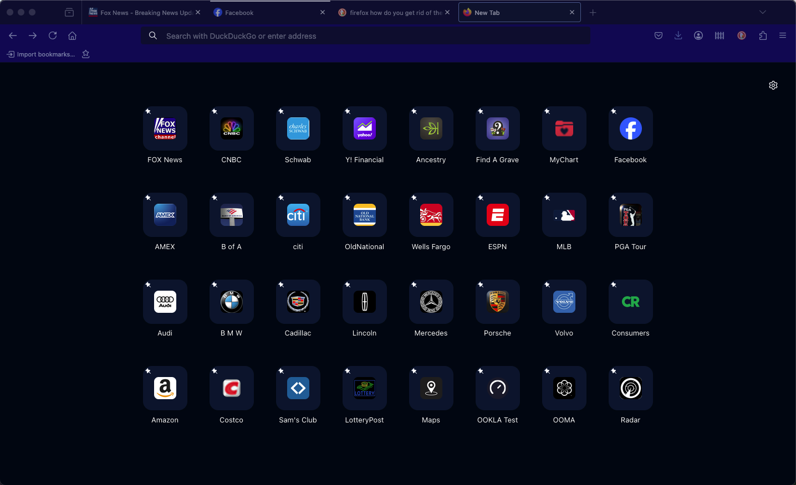Switch to the Fox News tab

pyautogui.click(x=145, y=12)
